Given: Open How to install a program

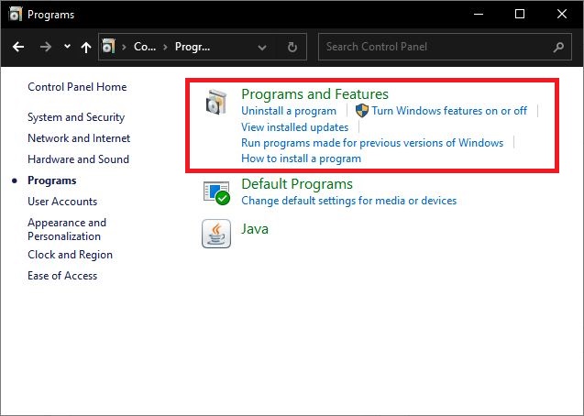Looking at the screenshot, I should [x=301, y=159].
